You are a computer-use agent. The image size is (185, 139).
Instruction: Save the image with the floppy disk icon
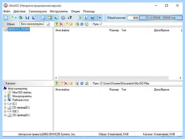coord(27,18)
